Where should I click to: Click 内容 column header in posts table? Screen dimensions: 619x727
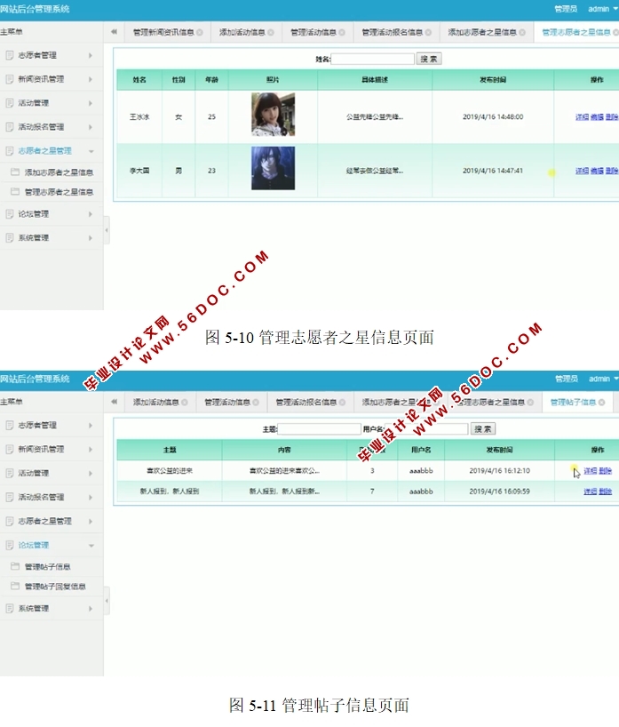(284, 450)
